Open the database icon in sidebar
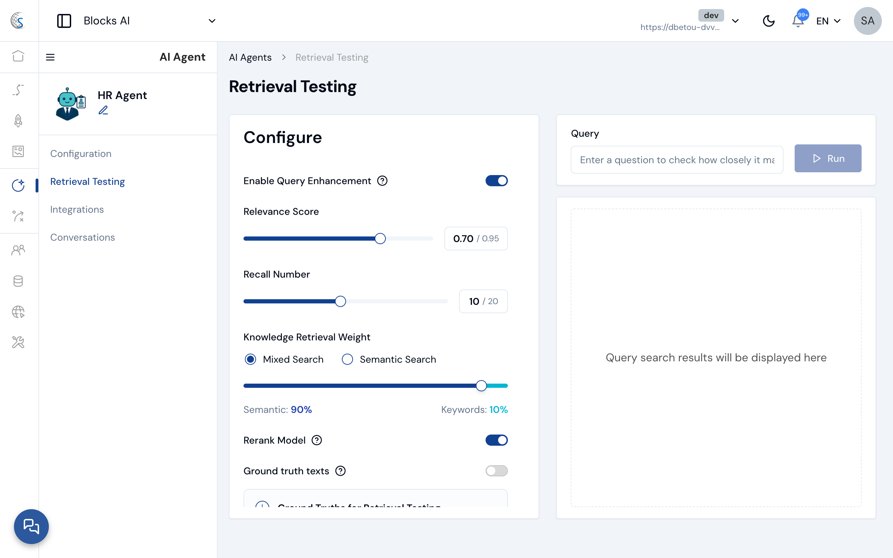Screen dimensions: 893x558 click(18, 281)
